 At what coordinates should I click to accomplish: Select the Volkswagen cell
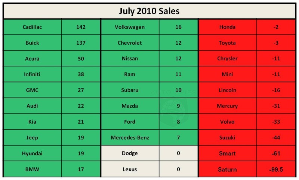(x=130, y=27)
